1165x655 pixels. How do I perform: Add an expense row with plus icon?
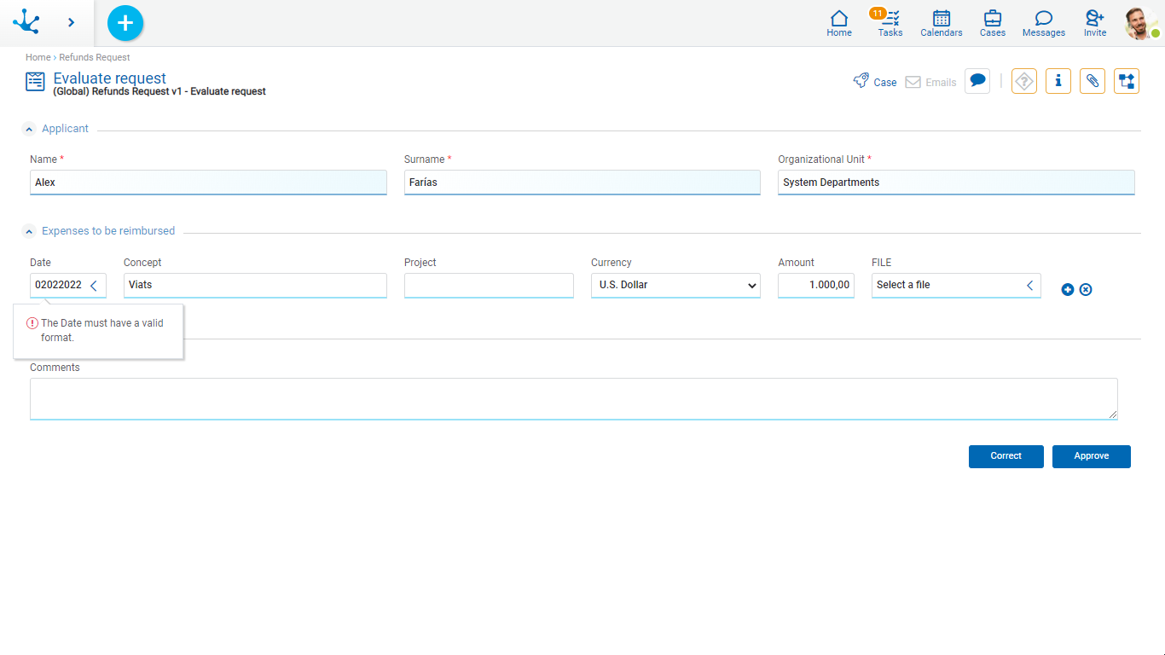[1068, 290]
